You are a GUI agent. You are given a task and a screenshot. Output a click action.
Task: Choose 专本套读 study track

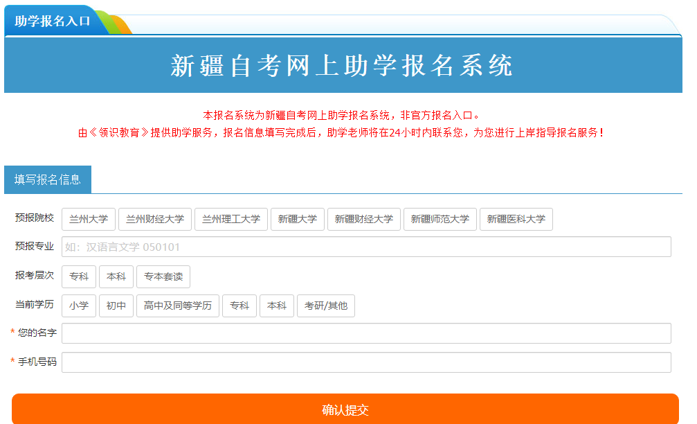[163, 276]
